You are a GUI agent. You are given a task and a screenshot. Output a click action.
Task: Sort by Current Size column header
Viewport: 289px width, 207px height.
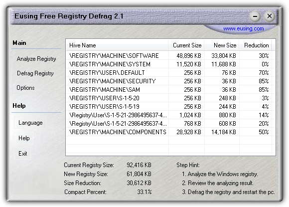coord(186,45)
